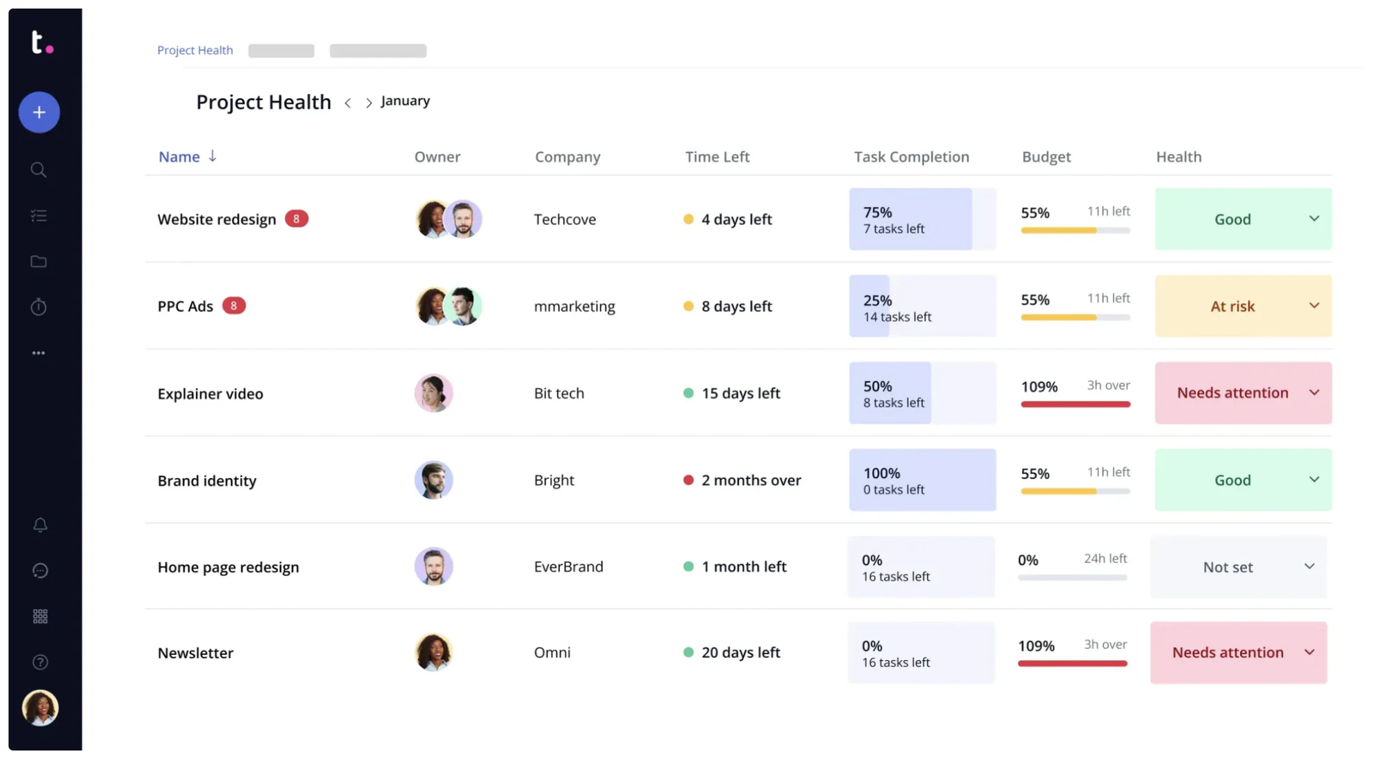
Task: Click 75% task completion bar for Website redesign
Action: pyautogui.click(x=923, y=219)
